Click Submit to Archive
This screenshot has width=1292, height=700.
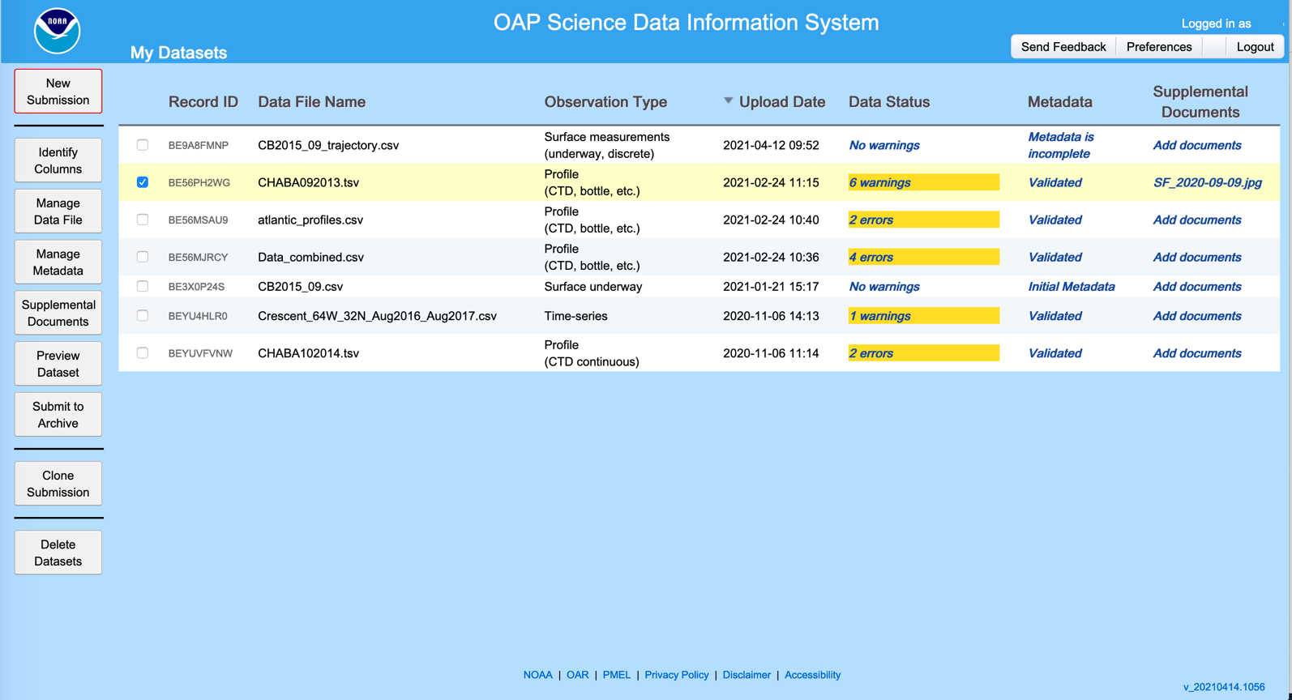(x=58, y=415)
